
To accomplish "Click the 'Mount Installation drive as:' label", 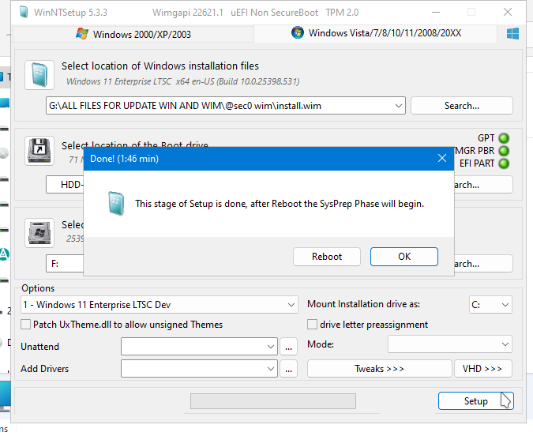I will coord(364,304).
